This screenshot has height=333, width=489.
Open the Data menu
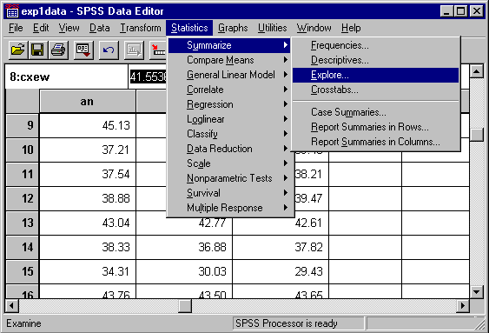coord(100,28)
